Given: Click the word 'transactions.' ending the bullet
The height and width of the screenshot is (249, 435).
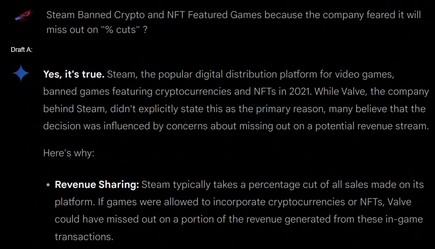Looking at the screenshot, I should (84, 237).
